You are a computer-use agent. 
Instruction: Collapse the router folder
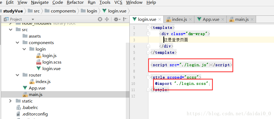[17, 75]
